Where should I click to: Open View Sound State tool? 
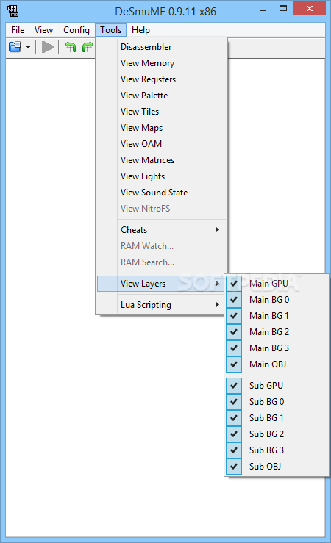coord(162,193)
